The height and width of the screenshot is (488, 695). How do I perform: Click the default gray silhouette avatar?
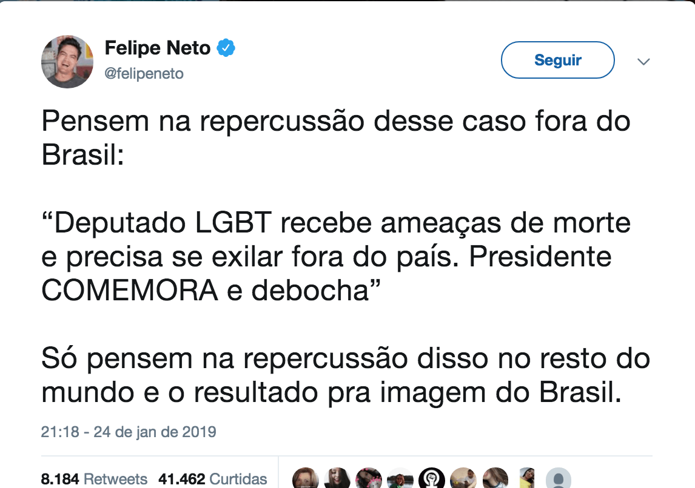click(x=558, y=480)
